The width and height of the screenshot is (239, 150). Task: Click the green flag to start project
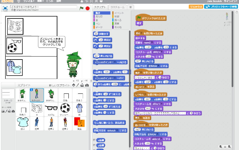coord(81,8)
